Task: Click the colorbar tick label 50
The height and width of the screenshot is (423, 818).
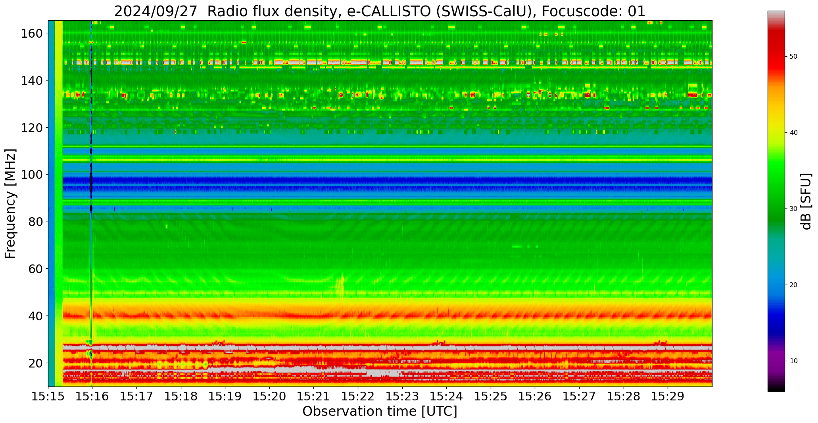Action: click(x=793, y=57)
